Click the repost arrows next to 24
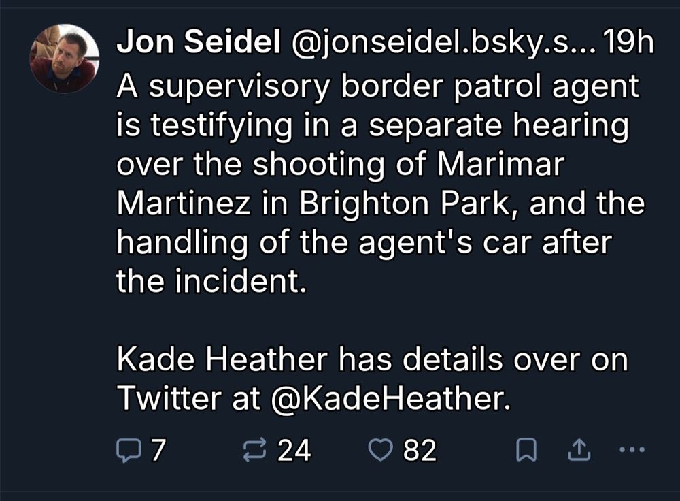The image size is (680, 501). [x=254, y=449]
